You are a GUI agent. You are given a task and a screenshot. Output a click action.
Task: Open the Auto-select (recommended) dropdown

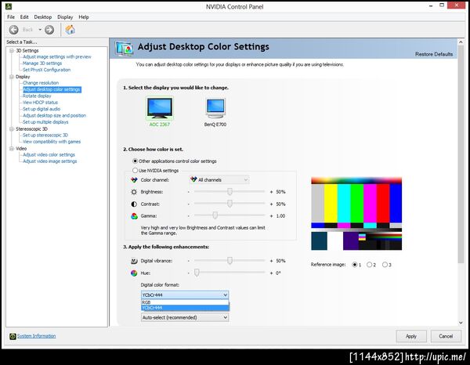click(x=185, y=317)
